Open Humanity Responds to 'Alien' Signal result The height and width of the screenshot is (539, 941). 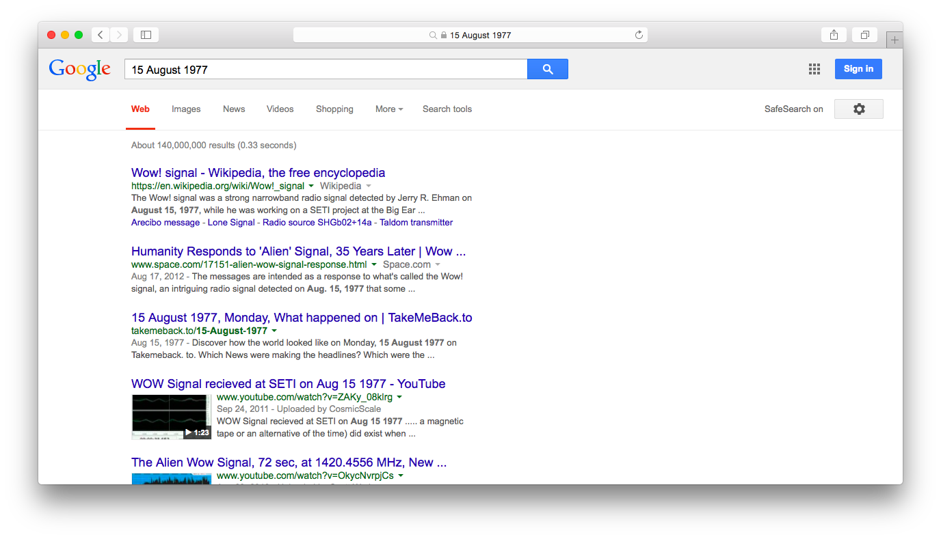click(298, 251)
